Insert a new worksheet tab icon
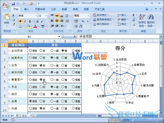164x123 pixels. point(33,116)
